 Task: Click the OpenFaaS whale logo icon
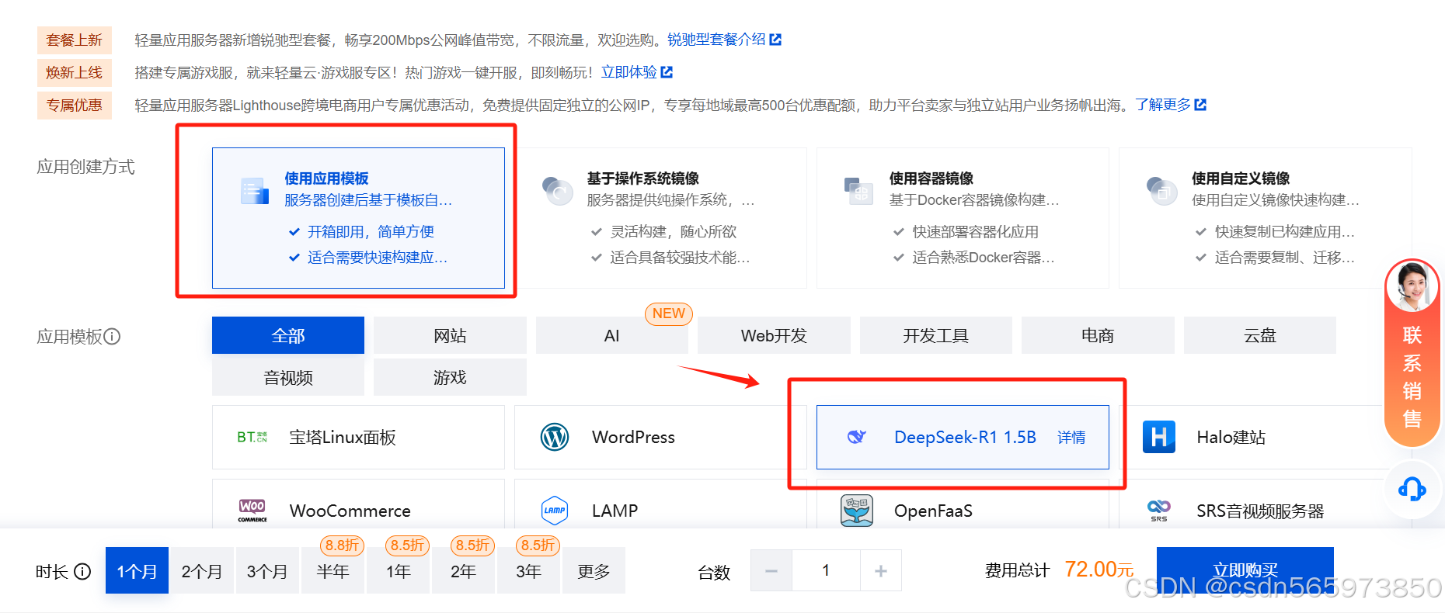tap(857, 511)
